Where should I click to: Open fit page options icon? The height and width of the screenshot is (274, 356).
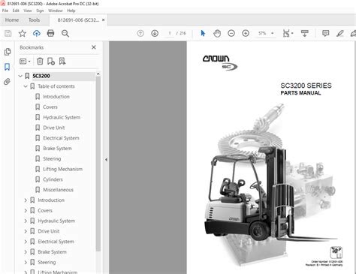point(288,33)
